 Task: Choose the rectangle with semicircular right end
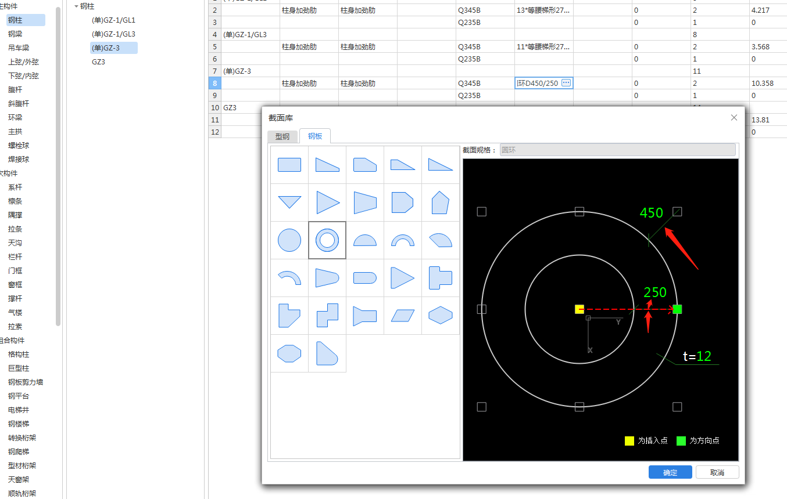(365, 278)
